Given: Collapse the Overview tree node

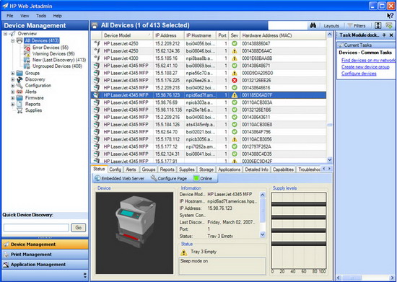Looking at the screenshot, I should tap(5, 34).
